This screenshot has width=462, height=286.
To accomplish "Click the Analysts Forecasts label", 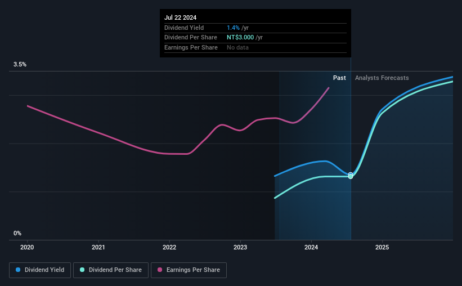I will tap(382, 78).
